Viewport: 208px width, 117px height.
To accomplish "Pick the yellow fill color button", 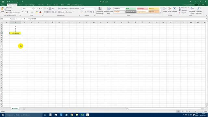I will point(37,12).
